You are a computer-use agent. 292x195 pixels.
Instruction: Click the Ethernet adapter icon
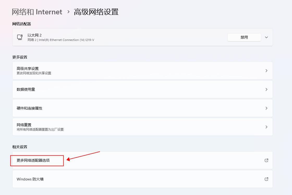click(20, 37)
